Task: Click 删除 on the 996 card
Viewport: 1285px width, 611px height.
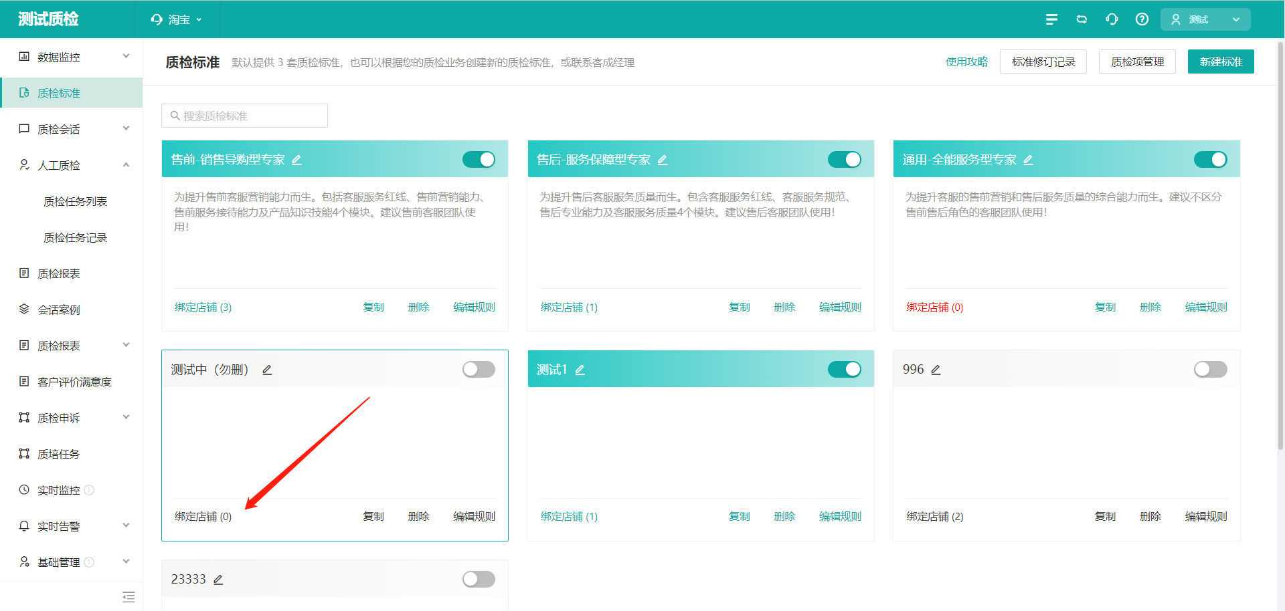Action: coord(1150,517)
